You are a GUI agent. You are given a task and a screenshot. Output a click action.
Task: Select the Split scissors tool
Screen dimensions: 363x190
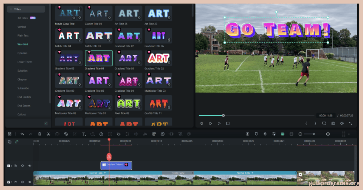pyautogui.click(x=49, y=134)
